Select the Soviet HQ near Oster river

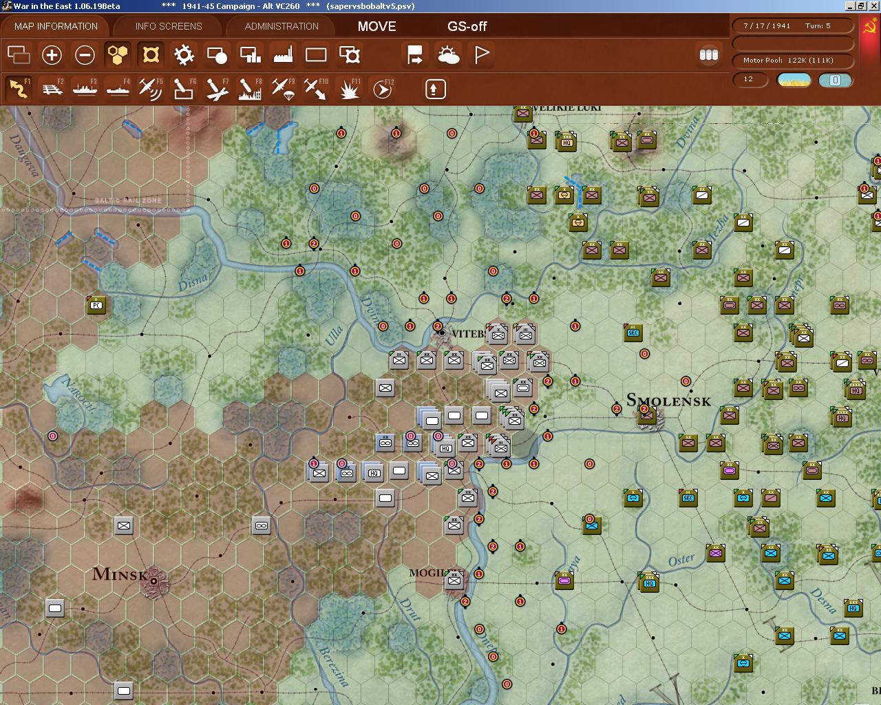click(648, 582)
